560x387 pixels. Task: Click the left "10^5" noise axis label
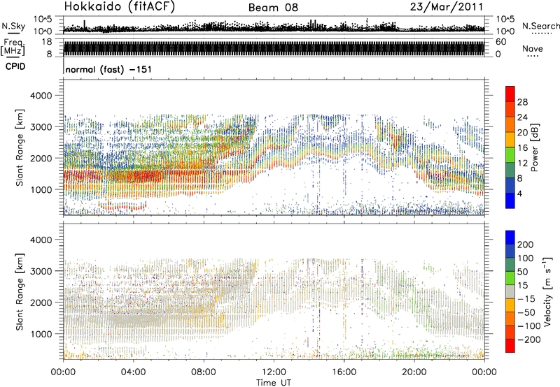point(43,20)
